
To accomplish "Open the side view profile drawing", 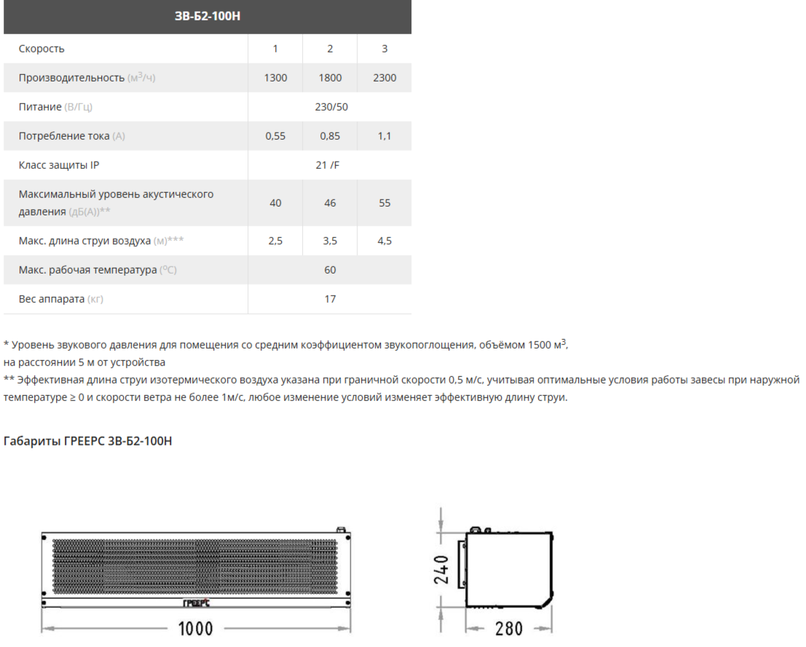I will tap(506, 568).
